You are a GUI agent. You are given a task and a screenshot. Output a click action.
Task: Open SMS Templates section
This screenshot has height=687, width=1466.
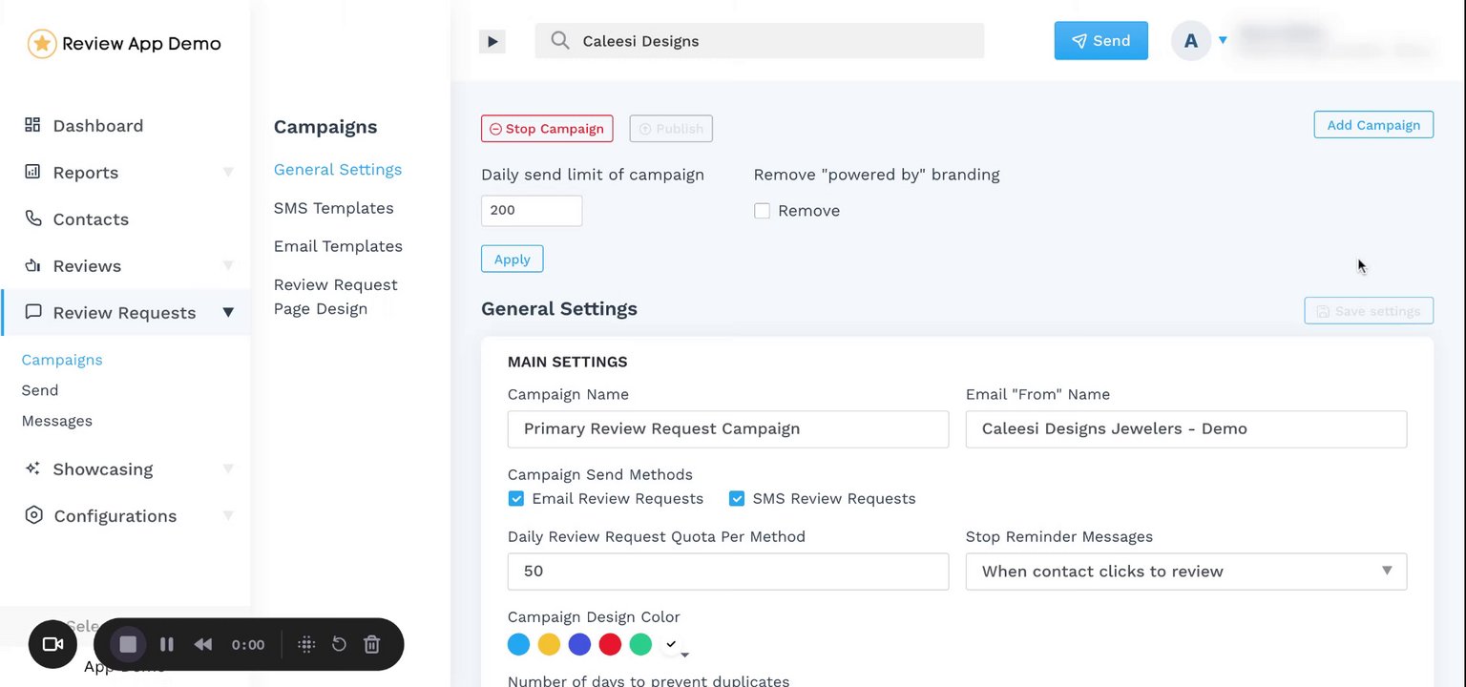point(333,208)
